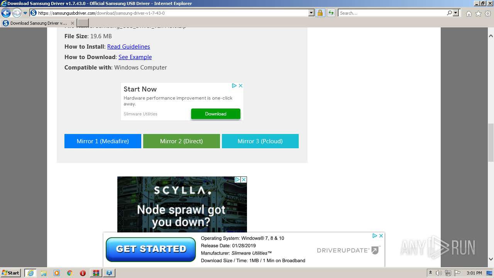This screenshot has width=494, height=278.
Task: Click Mirror 2 (Direct) button
Action: point(181,141)
